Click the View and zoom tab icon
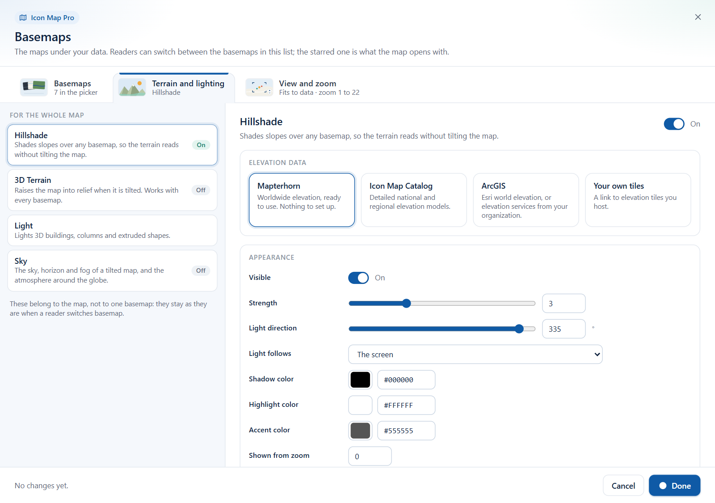The height and width of the screenshot is (503, 715). [259, 87]
